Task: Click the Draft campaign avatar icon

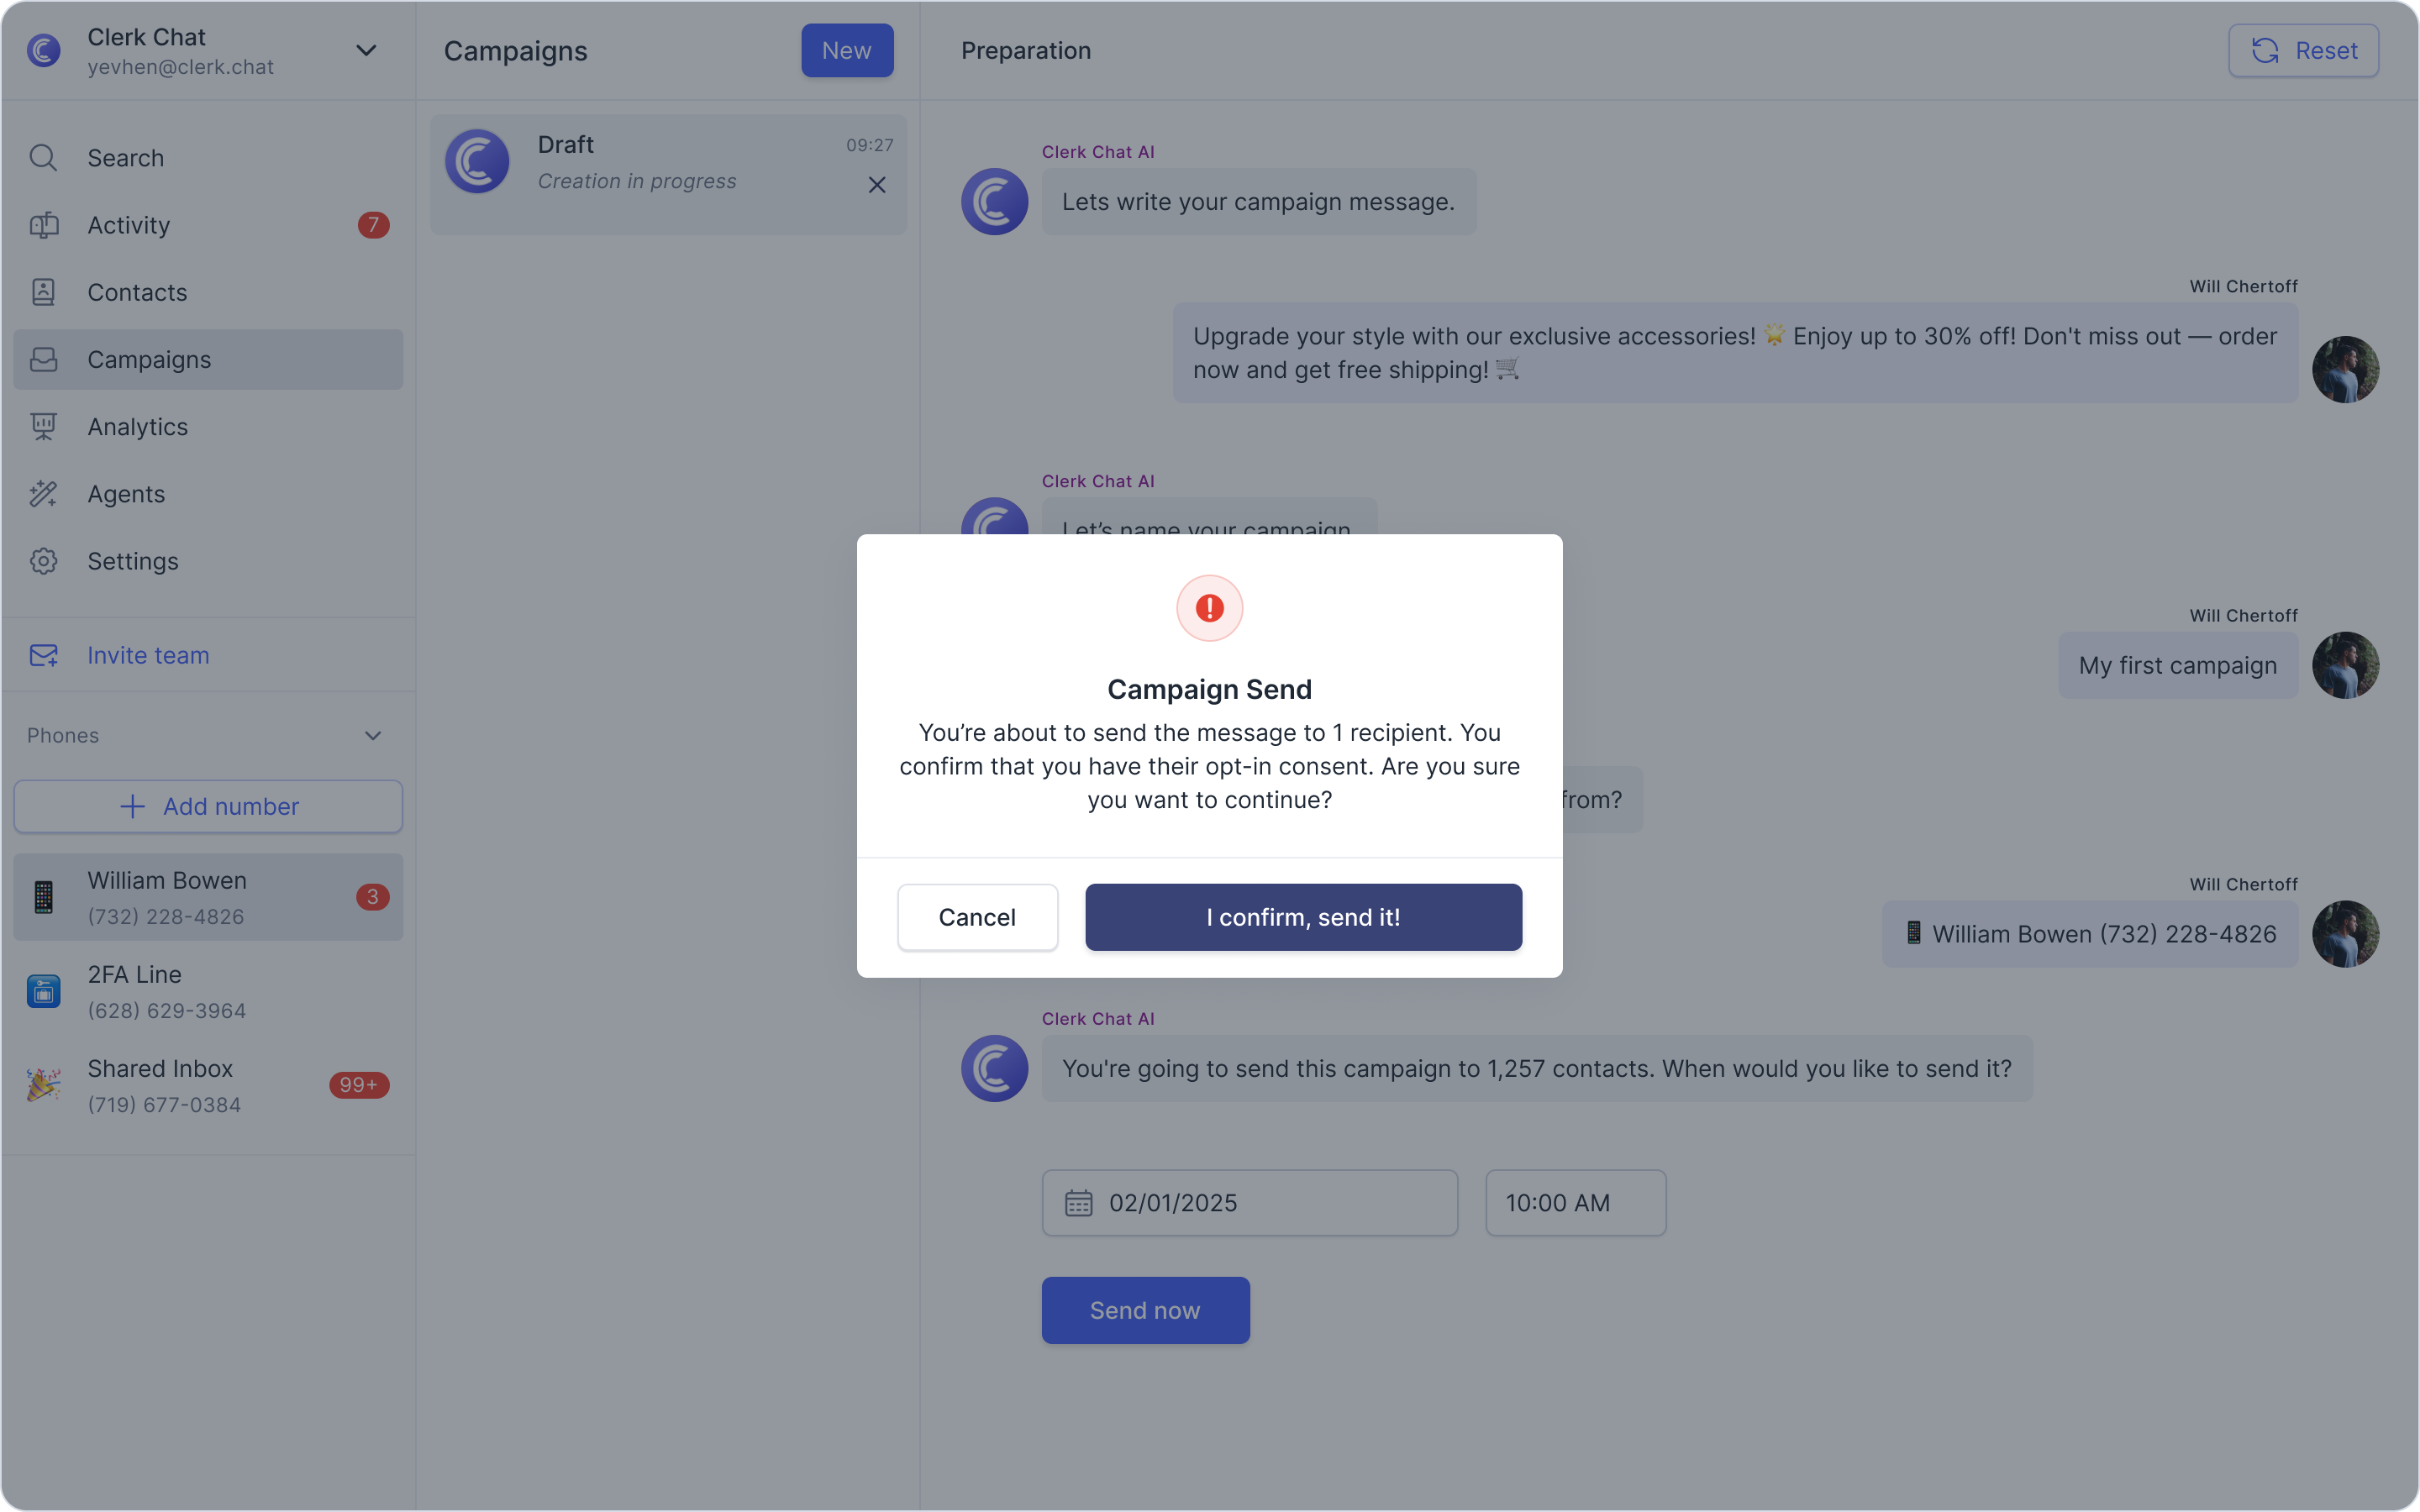Action: [477, 161]
